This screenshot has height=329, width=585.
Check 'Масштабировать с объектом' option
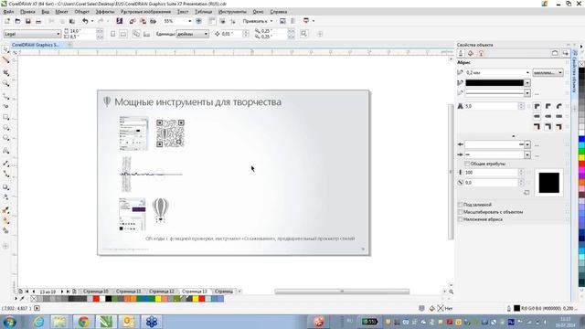460,212
